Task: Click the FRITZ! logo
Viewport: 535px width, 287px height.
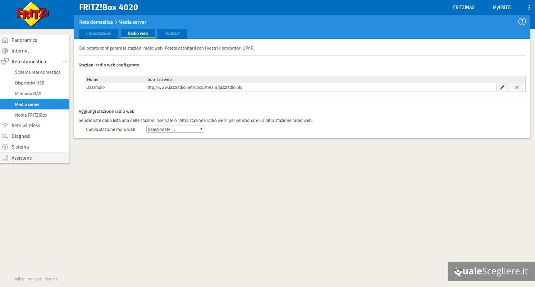Action: tap(33, 14)
